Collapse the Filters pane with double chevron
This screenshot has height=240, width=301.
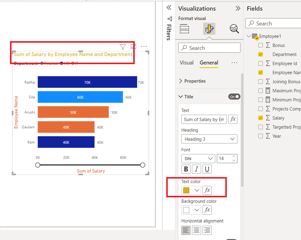pos(169,8)
